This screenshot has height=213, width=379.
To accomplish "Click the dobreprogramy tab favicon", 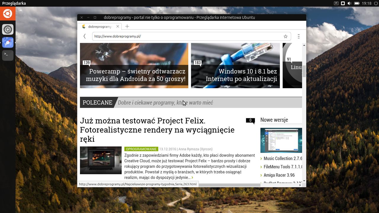I will (x=84, y=26).
